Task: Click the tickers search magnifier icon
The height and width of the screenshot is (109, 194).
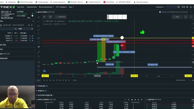Action: 16,29
